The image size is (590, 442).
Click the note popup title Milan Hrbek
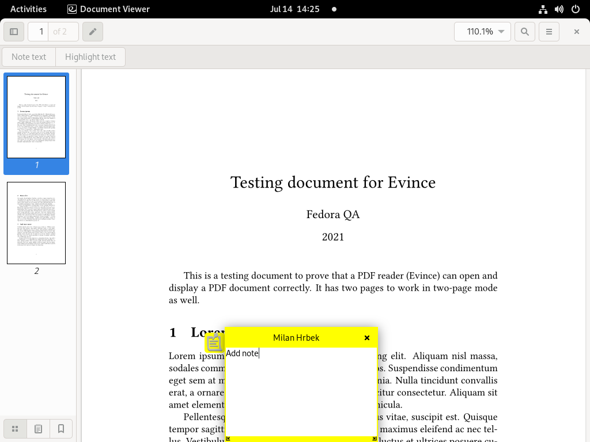[296, 338]
